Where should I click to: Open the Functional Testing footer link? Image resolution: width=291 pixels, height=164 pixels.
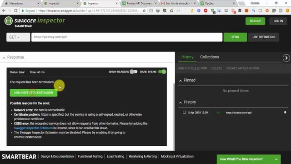[90, 156]
